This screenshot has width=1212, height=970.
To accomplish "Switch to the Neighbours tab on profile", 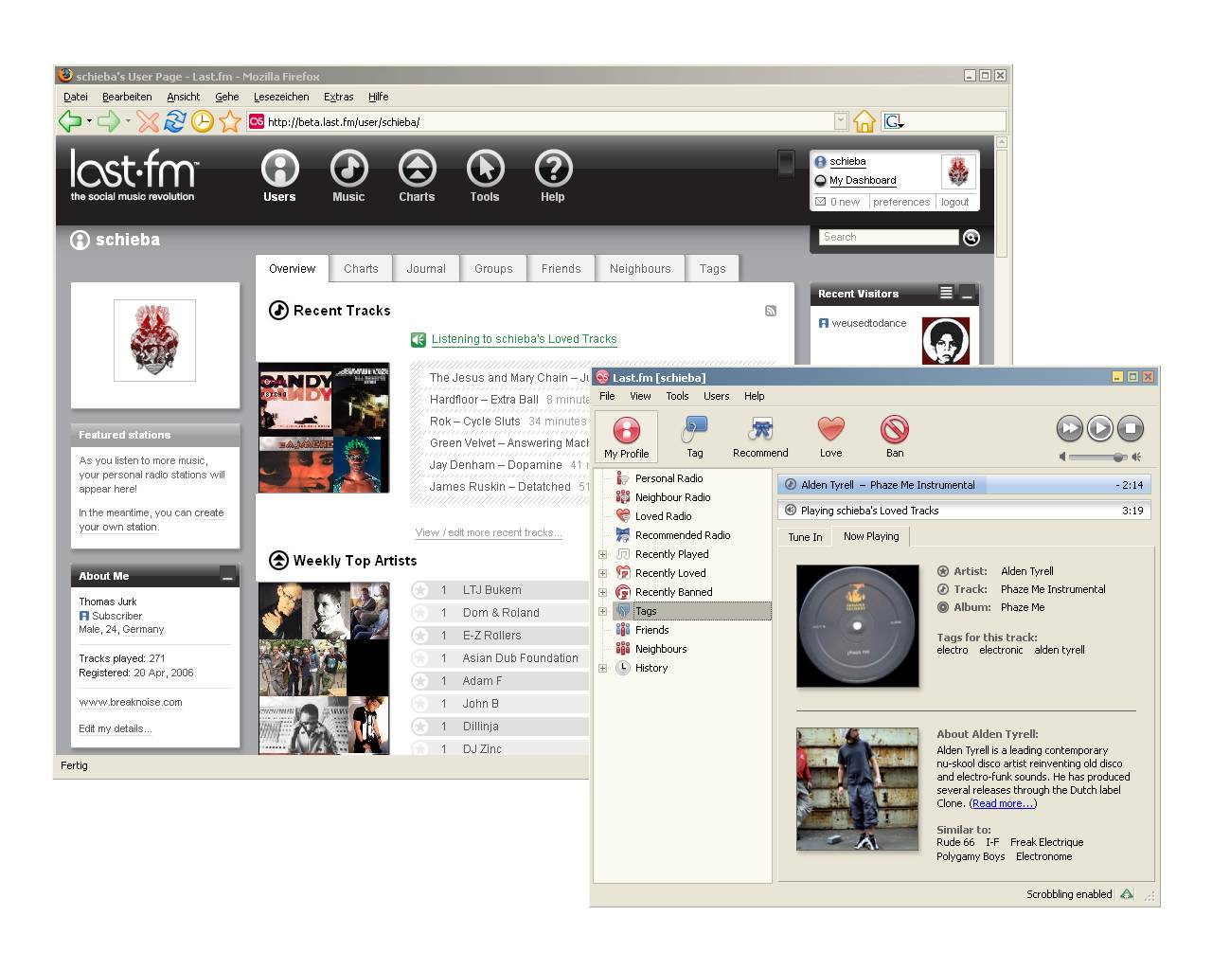I will coord(640,268).
